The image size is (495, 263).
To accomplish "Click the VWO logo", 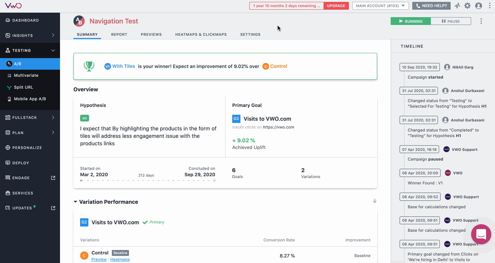I will pos(13,6).
